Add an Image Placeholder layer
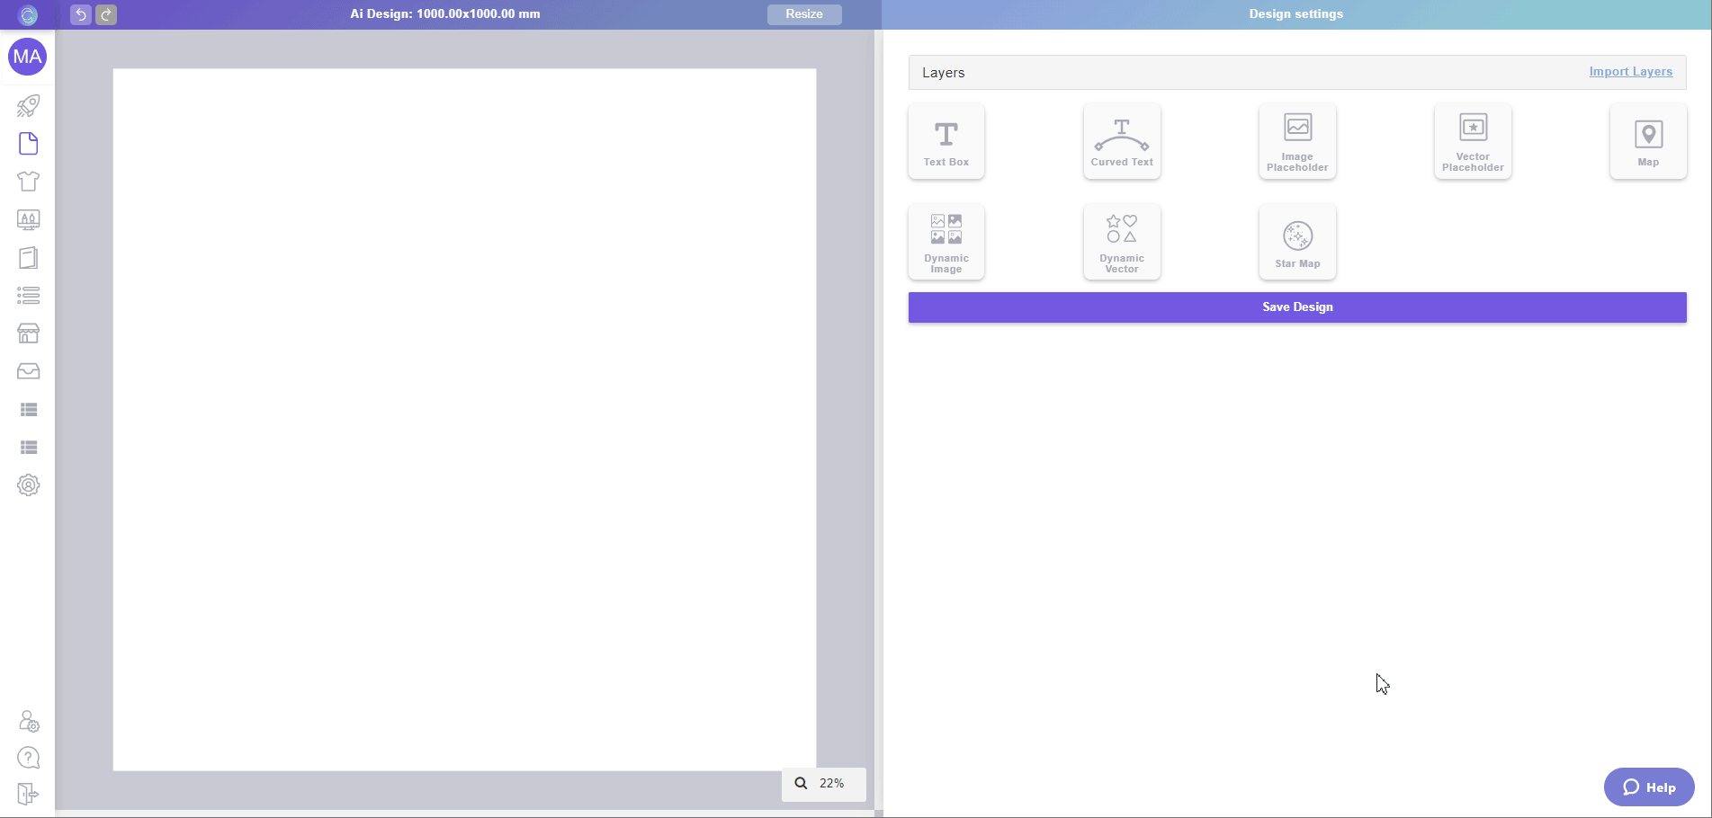The height and width of the screenshot is (818, 1712). coord(1296,140)
